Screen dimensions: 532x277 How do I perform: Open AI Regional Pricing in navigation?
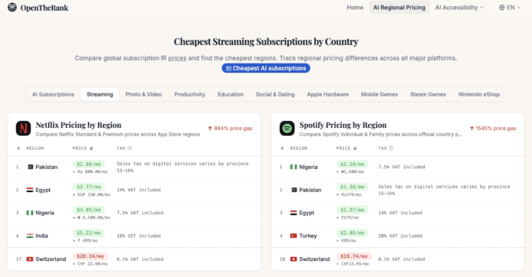399,8
